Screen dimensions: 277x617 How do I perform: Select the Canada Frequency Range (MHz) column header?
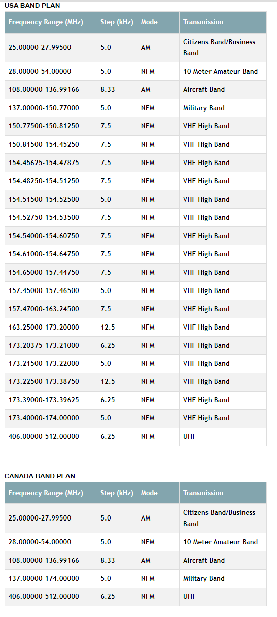pyautogui.click(x=51, y=493)
